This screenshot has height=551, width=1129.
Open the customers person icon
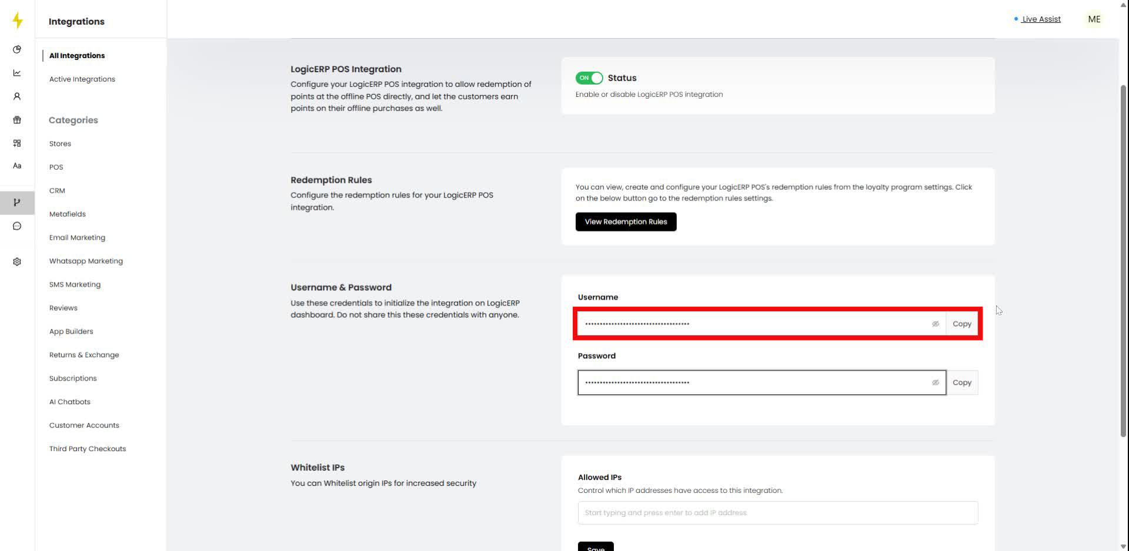tap(17, 96)
